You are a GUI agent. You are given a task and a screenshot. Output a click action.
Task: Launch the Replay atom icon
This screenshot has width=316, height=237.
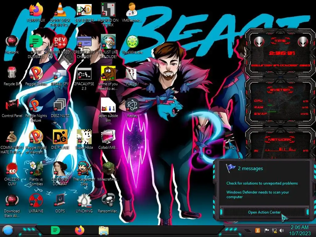pos(132,105)
